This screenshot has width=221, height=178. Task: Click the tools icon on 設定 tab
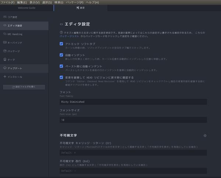(x=78, y=8)
